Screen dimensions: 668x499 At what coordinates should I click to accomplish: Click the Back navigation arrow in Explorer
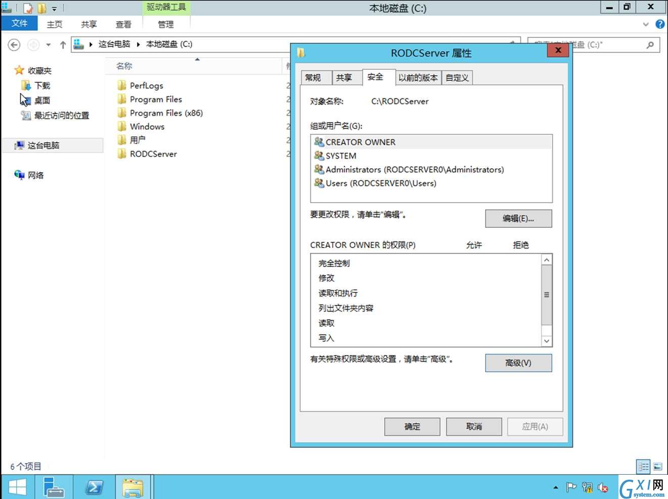click(x=14, y=45)
